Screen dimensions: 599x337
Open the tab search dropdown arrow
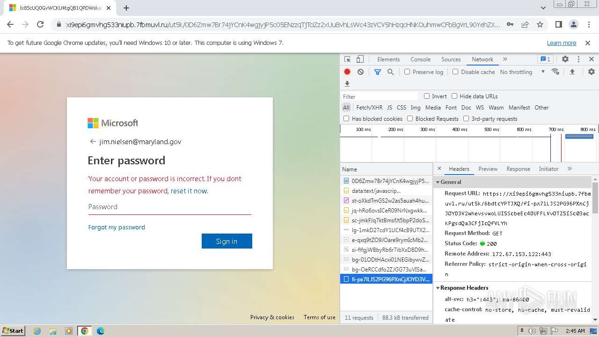(543, 8)
